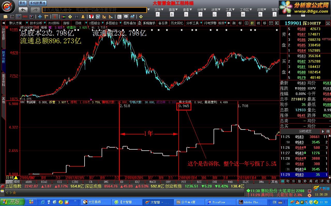
Task: Click the yellow warning diamond icon
Action: (x=70, y=17)
